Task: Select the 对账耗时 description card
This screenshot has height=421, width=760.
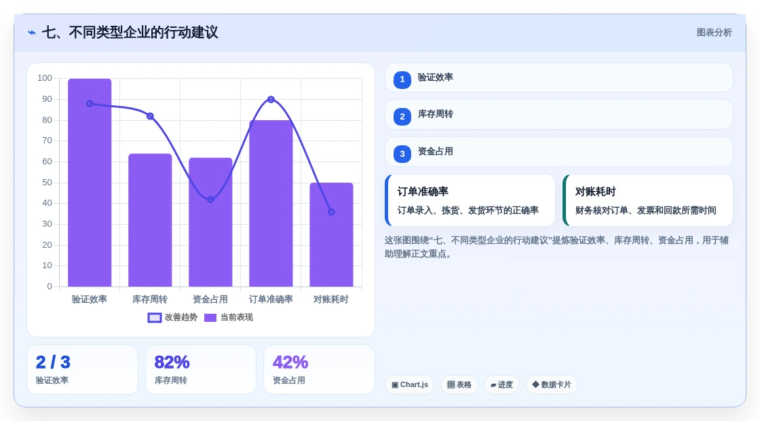Action: coord(648,200)
